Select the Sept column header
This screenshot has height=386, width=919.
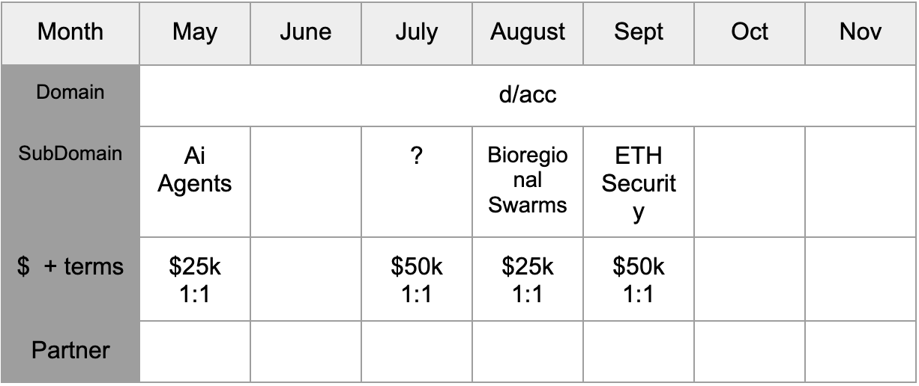(x=639, y=32)
